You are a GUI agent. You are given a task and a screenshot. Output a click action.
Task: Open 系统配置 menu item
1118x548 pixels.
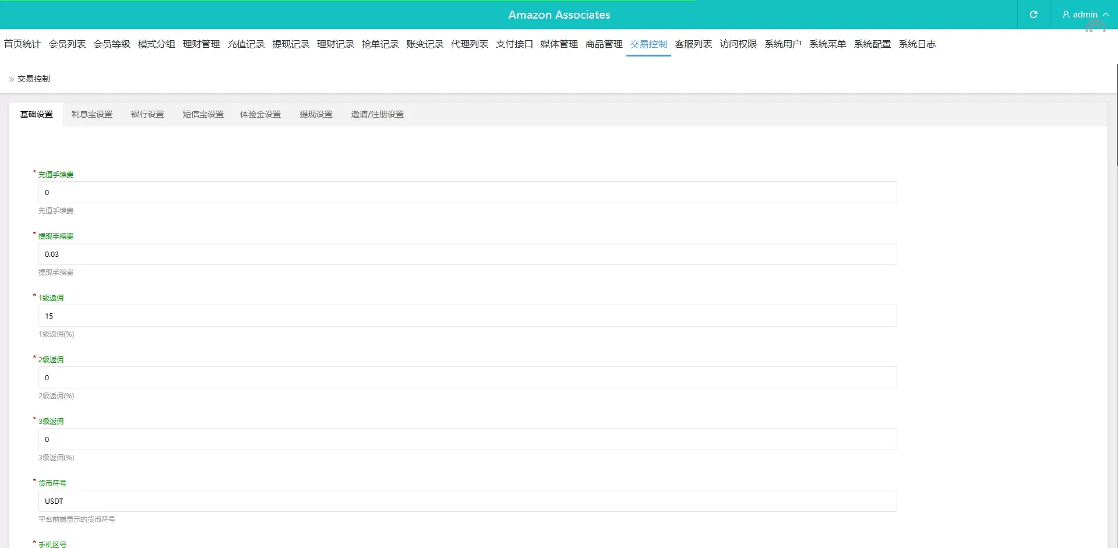[x=872, y=44]
